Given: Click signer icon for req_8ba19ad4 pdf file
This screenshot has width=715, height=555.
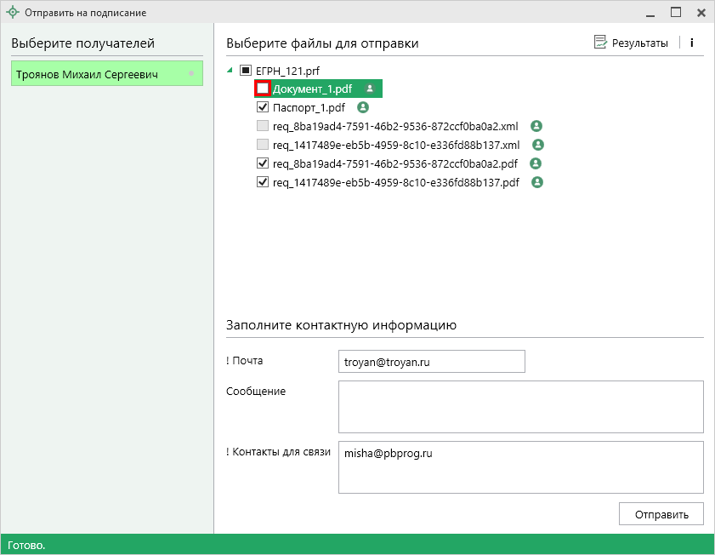Looking at the screenshot, I should coord(536,163).
